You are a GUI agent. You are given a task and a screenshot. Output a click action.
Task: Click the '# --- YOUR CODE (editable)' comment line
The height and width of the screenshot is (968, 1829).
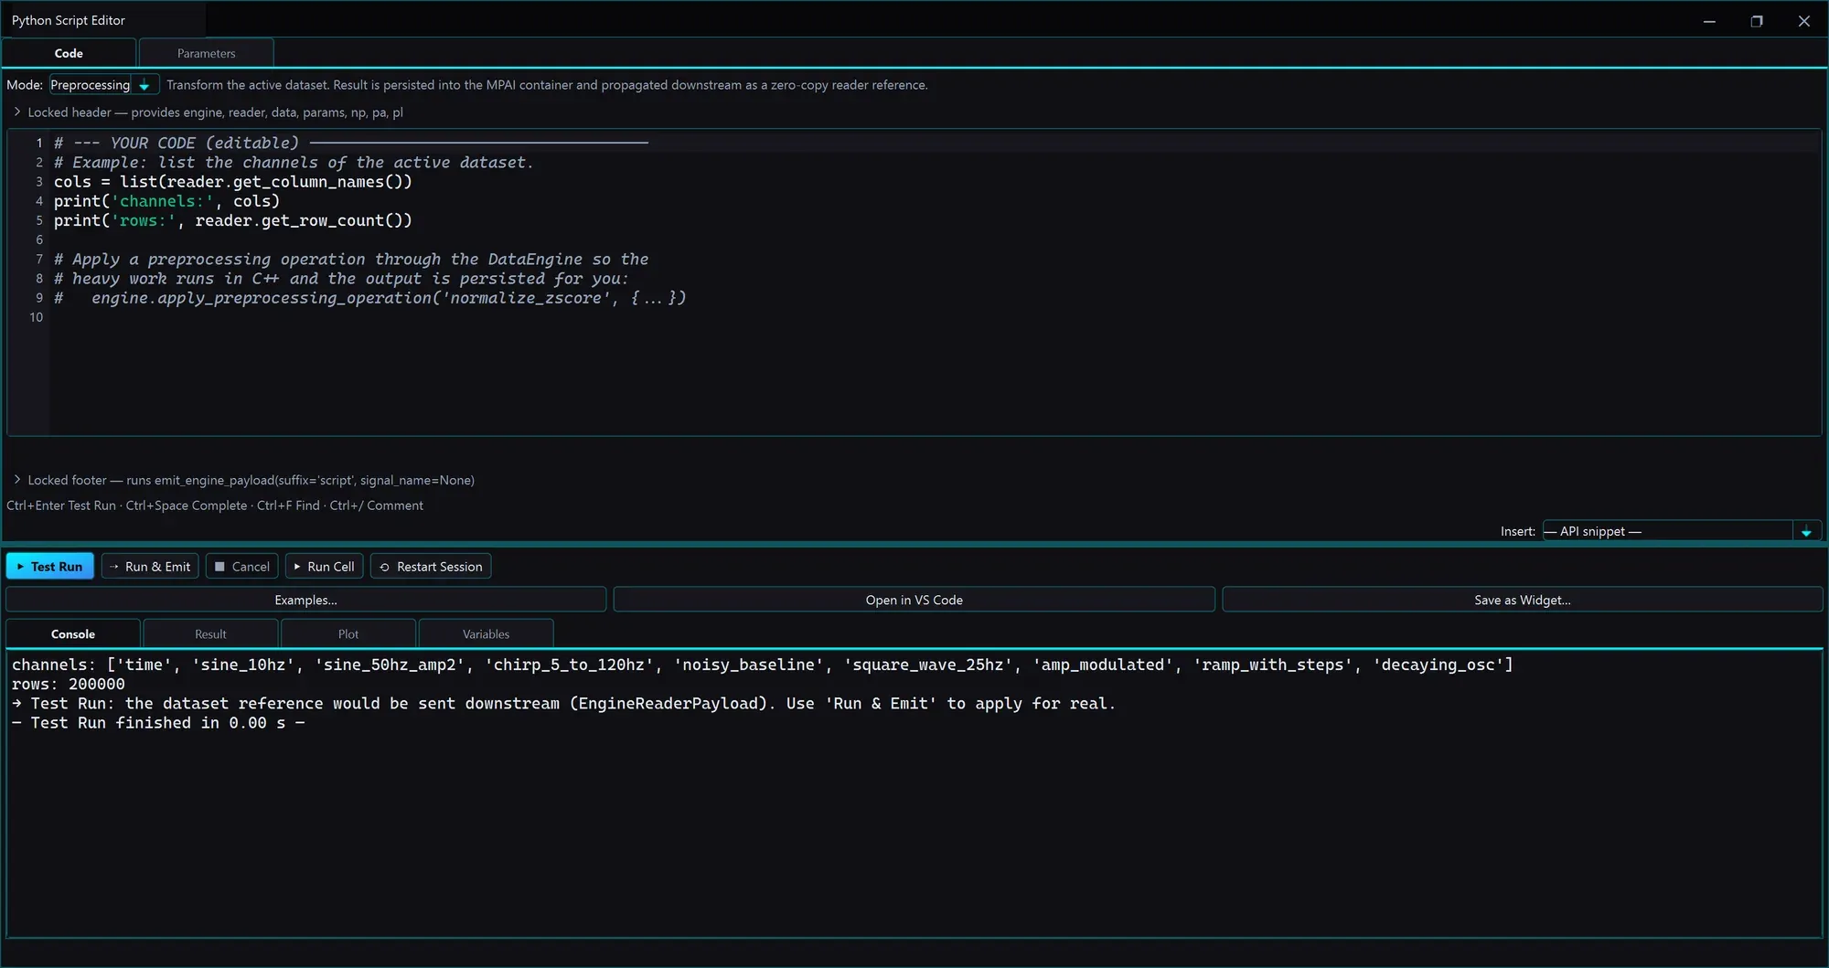(x=351, y=143)
